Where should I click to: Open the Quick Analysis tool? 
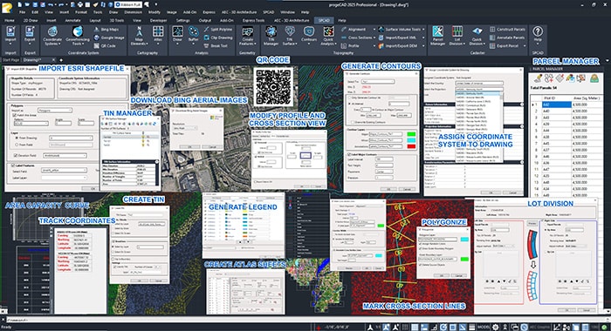(328, 36)
